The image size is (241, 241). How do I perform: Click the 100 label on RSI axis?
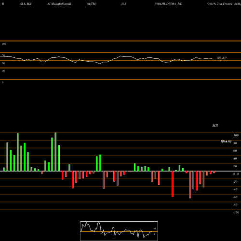pos(4,44)
